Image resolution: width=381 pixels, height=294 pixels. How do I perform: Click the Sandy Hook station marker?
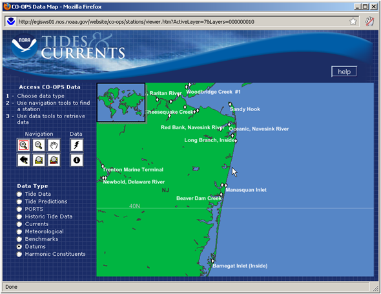230,104
